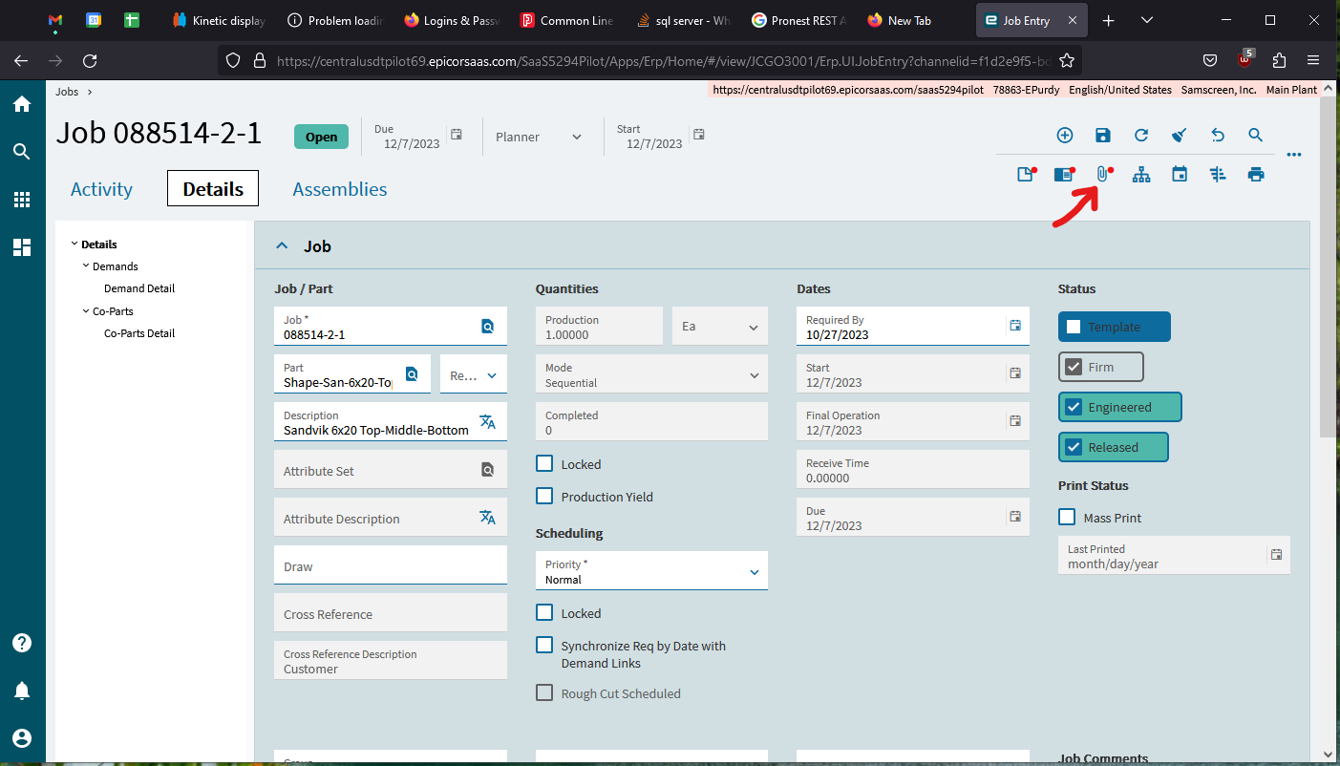Click the printer icon
Screen dimensions: 1340x766
point(1255,174)
